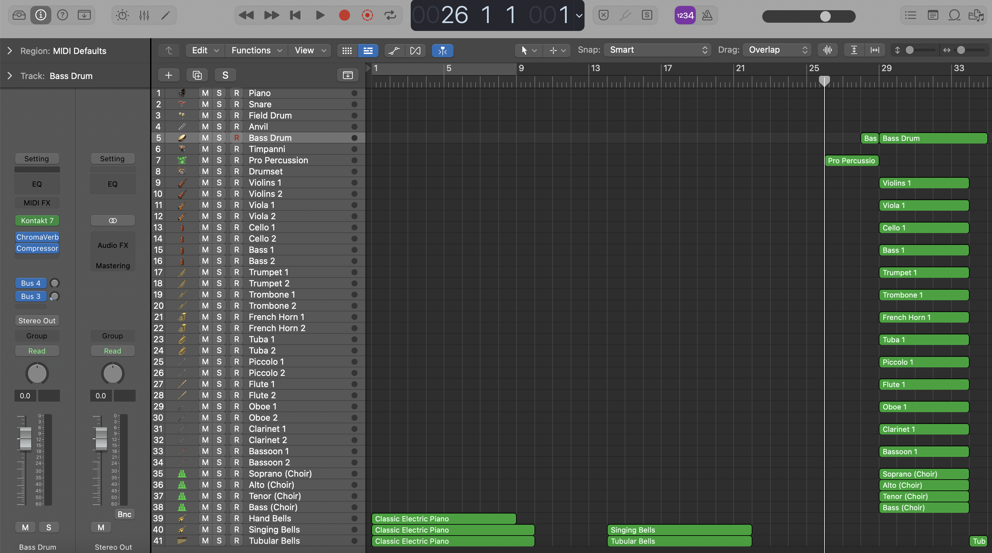Add a new track with plus button
Image resolution: width=992 pixels, height=553 pixels.
pyautogui.click(x=169, y=75)
